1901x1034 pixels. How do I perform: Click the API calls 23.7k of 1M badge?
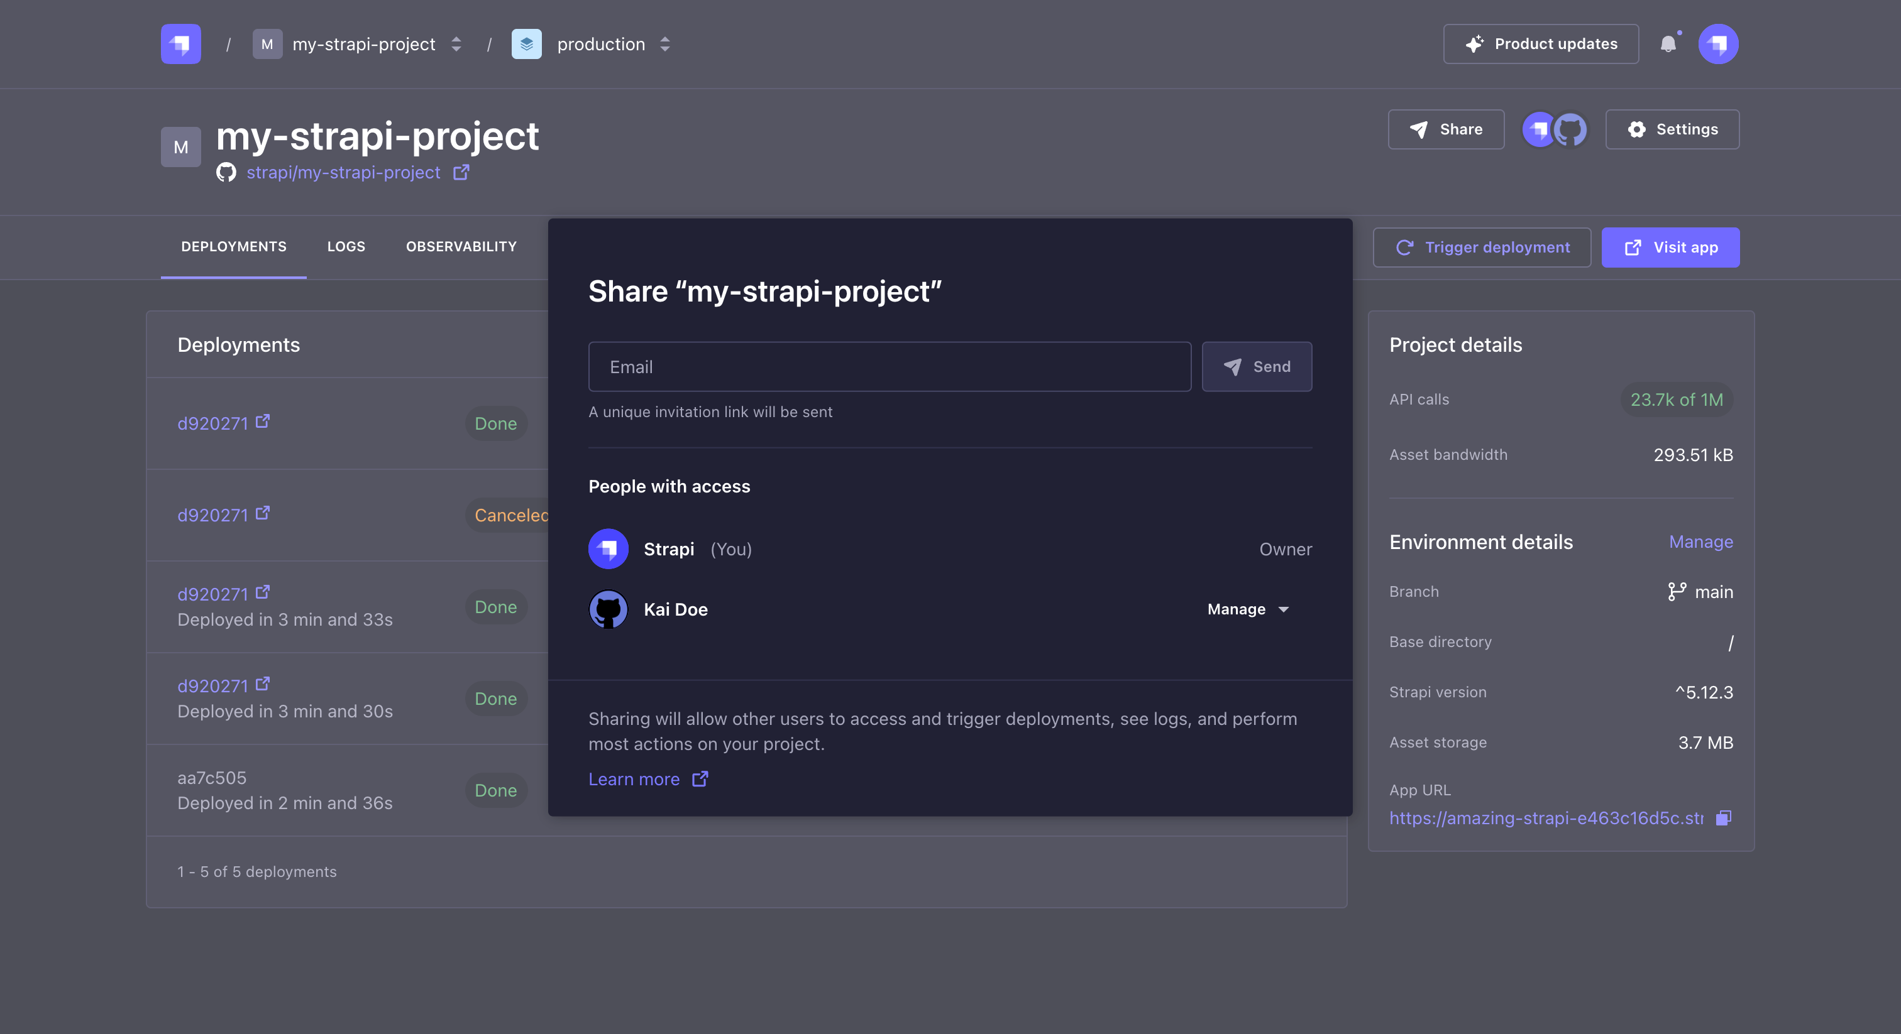(x=1677, y=399)
